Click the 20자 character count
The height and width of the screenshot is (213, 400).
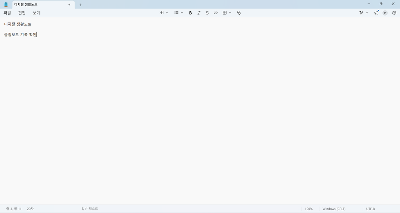coord(30,209)
